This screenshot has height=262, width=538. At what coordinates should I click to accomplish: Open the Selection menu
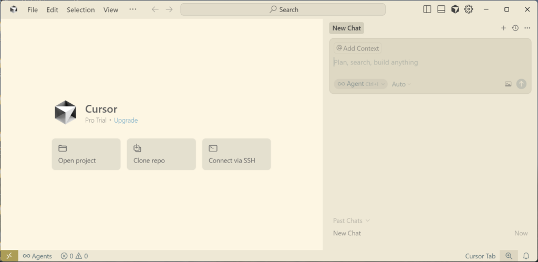point(81,9)
